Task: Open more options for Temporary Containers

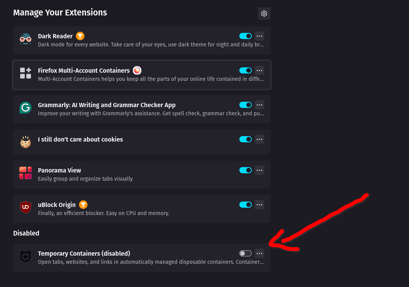Action: [x=259, y=253]
